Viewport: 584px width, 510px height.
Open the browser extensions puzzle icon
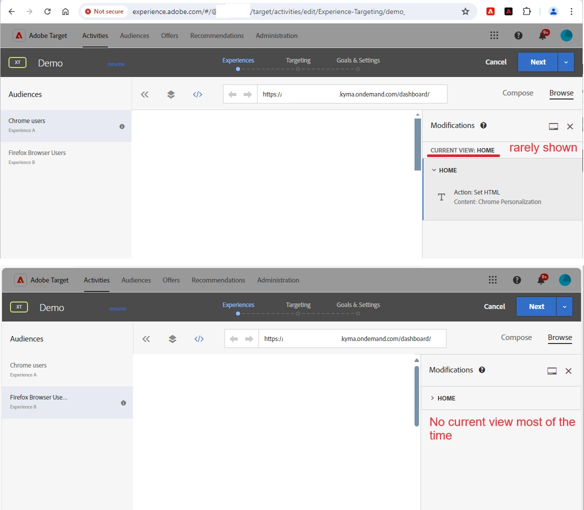pyautogui.click(x=526, y=11)
